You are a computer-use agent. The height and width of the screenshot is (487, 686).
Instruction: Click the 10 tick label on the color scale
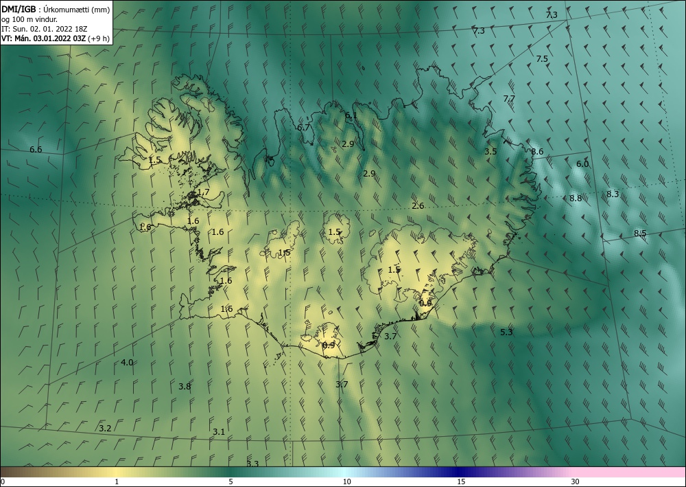(x=347, y=482)
